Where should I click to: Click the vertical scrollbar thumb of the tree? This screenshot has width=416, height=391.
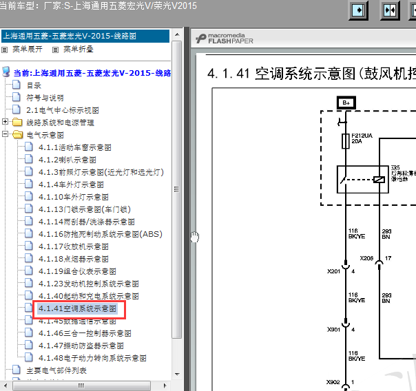pos(177,189)
